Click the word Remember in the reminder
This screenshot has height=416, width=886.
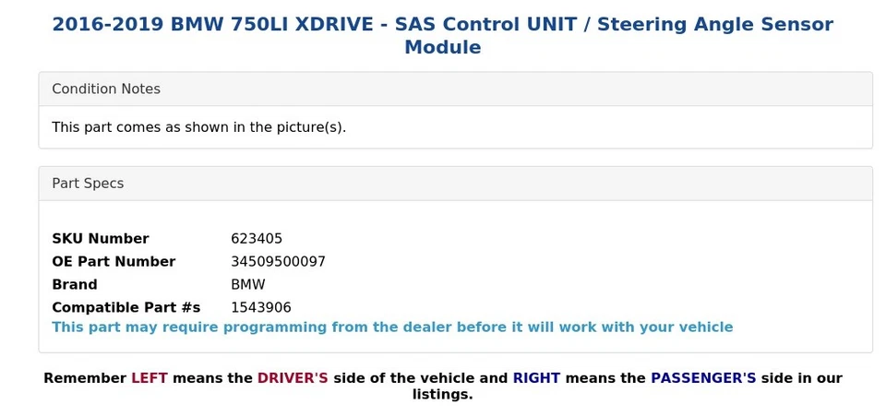click(85, 378)
